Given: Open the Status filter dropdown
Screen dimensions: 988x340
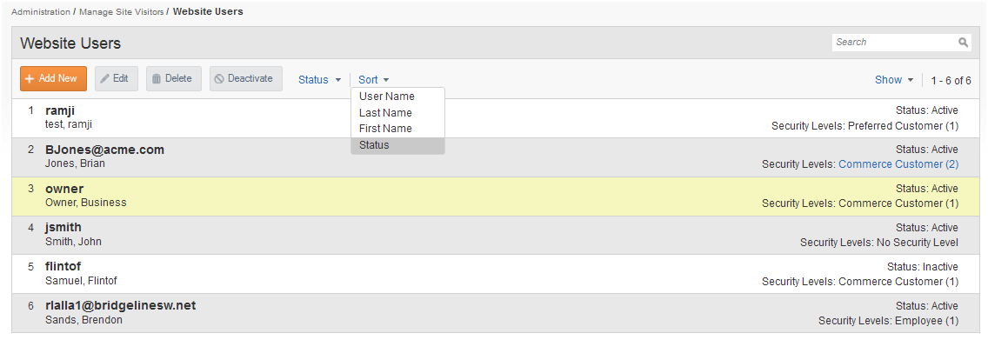Looking at the screenshot, I should 319,80.
